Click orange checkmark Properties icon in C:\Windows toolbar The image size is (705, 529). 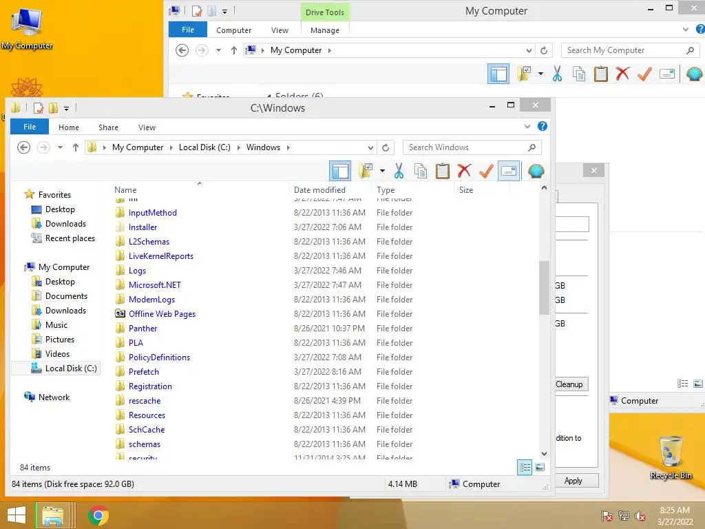[487, 171]
